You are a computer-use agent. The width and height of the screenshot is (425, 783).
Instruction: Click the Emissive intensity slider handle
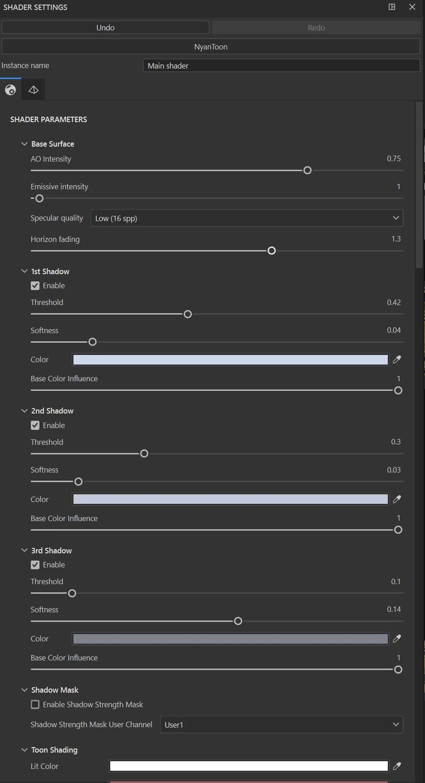pos(39,198)
